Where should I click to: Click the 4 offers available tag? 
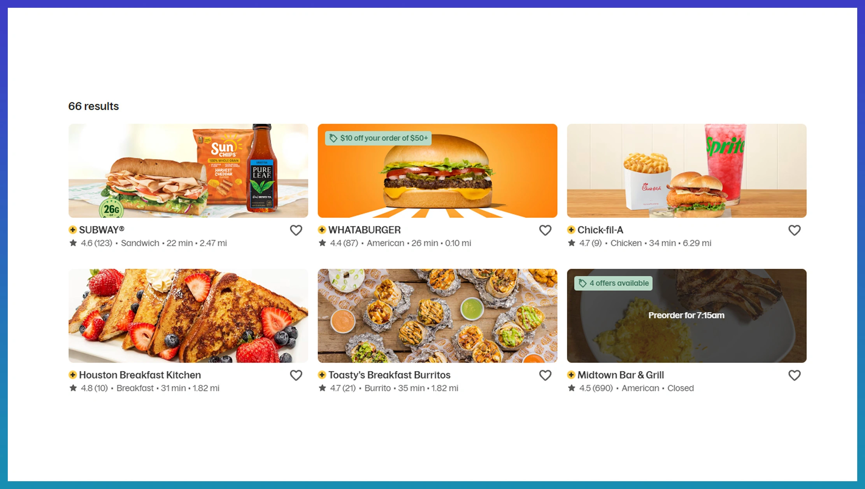(613, 283)
